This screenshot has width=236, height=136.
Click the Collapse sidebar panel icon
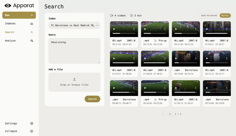pyautogui.click(x=32, y=131)
